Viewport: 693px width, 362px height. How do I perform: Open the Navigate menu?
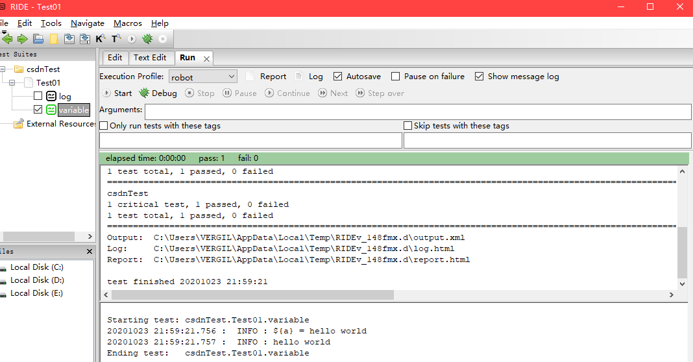[x=88, y=23]
